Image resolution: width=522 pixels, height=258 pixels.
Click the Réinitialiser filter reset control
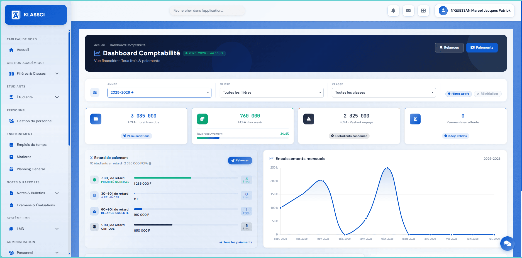click(488, 94)
